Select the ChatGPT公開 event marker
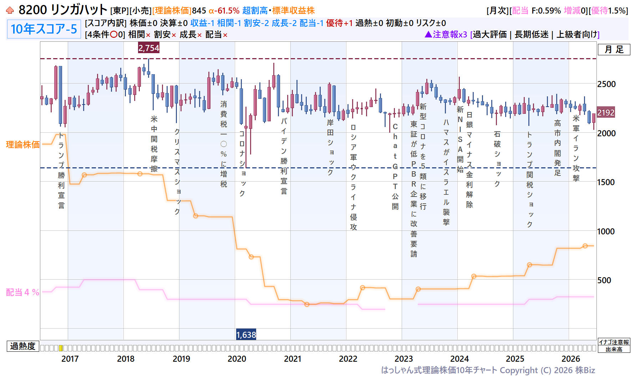This screenshot has width=635, height=376. (395, 167)
